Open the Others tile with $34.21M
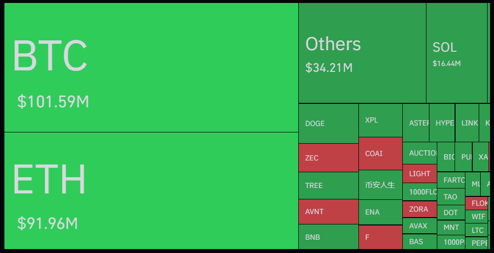 coord(362,53)
